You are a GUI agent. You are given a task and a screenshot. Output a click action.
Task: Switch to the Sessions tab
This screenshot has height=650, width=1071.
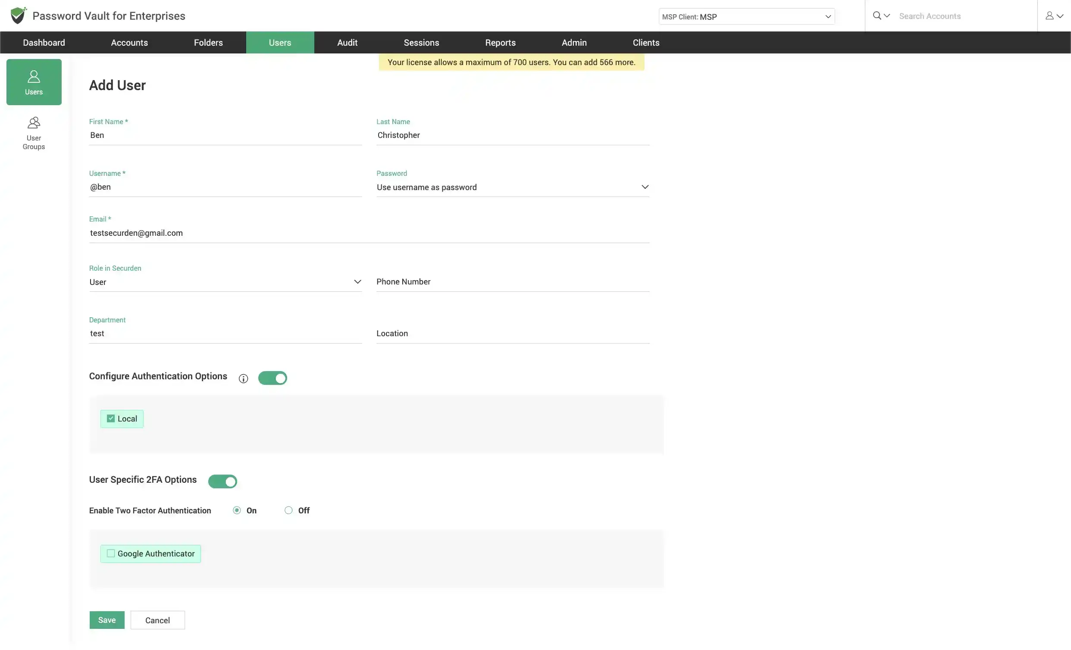point(421,43)
